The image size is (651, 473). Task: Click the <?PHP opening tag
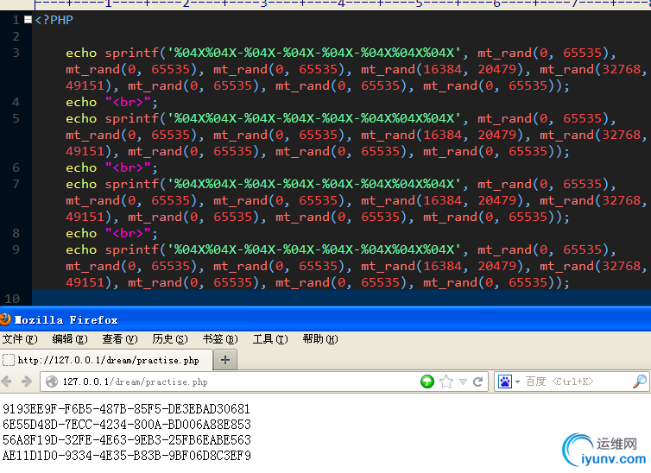[x=54, y=20]
